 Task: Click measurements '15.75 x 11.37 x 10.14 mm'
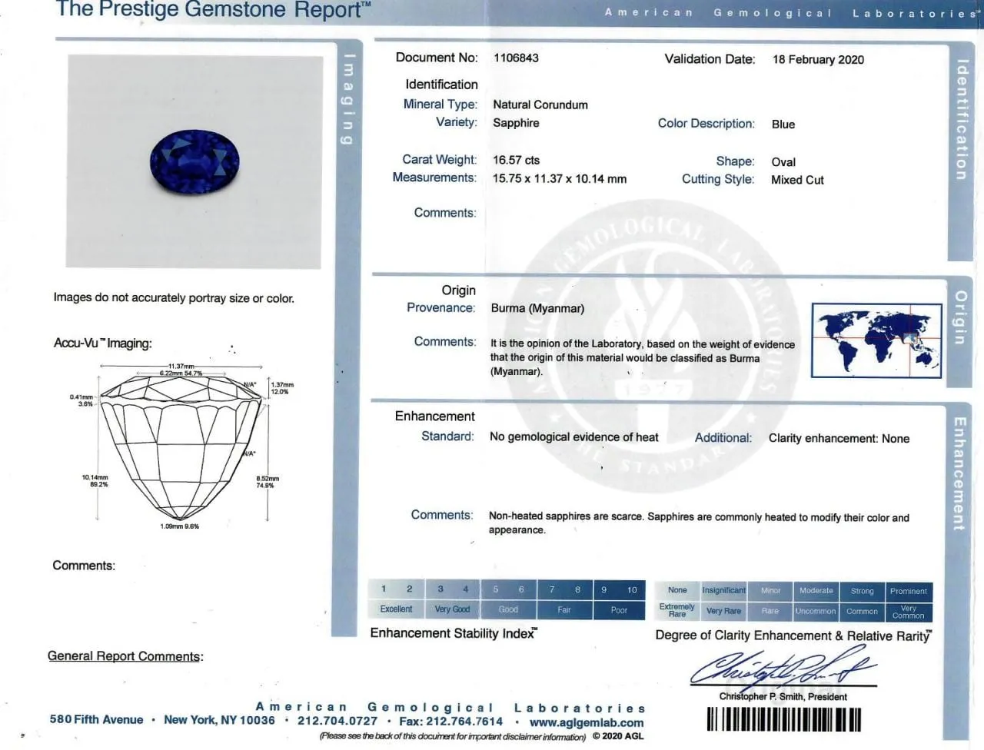coord(560,179)
